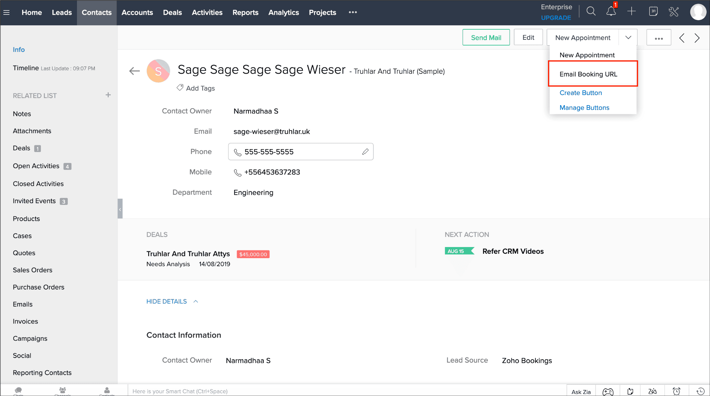Open the more modules ellipsis in navigation

click(353, 12)
